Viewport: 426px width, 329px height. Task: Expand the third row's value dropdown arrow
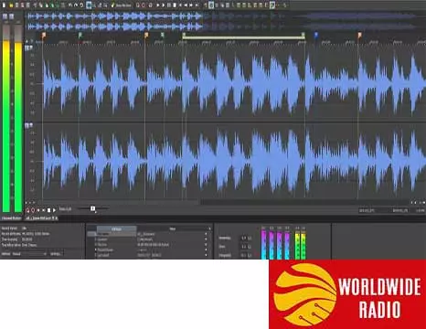(x=206, y=245)
